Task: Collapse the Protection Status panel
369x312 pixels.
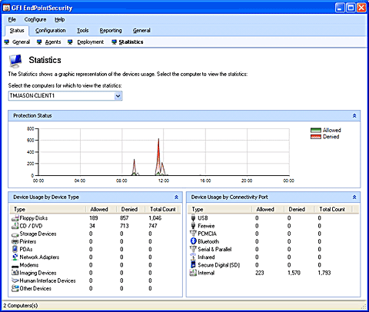Action: point(354,116)
